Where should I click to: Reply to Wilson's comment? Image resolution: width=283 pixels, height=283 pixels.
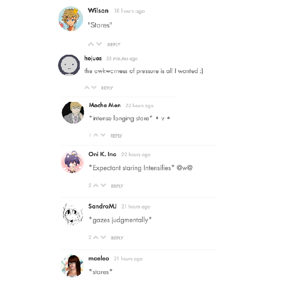click(x=114, y=45)
